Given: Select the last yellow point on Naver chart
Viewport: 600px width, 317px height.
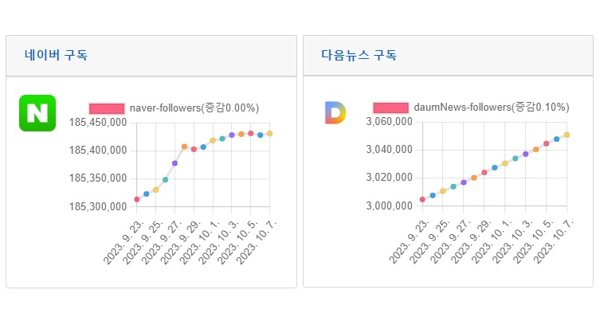Looking at the screenshot, I should click(270, 134).
